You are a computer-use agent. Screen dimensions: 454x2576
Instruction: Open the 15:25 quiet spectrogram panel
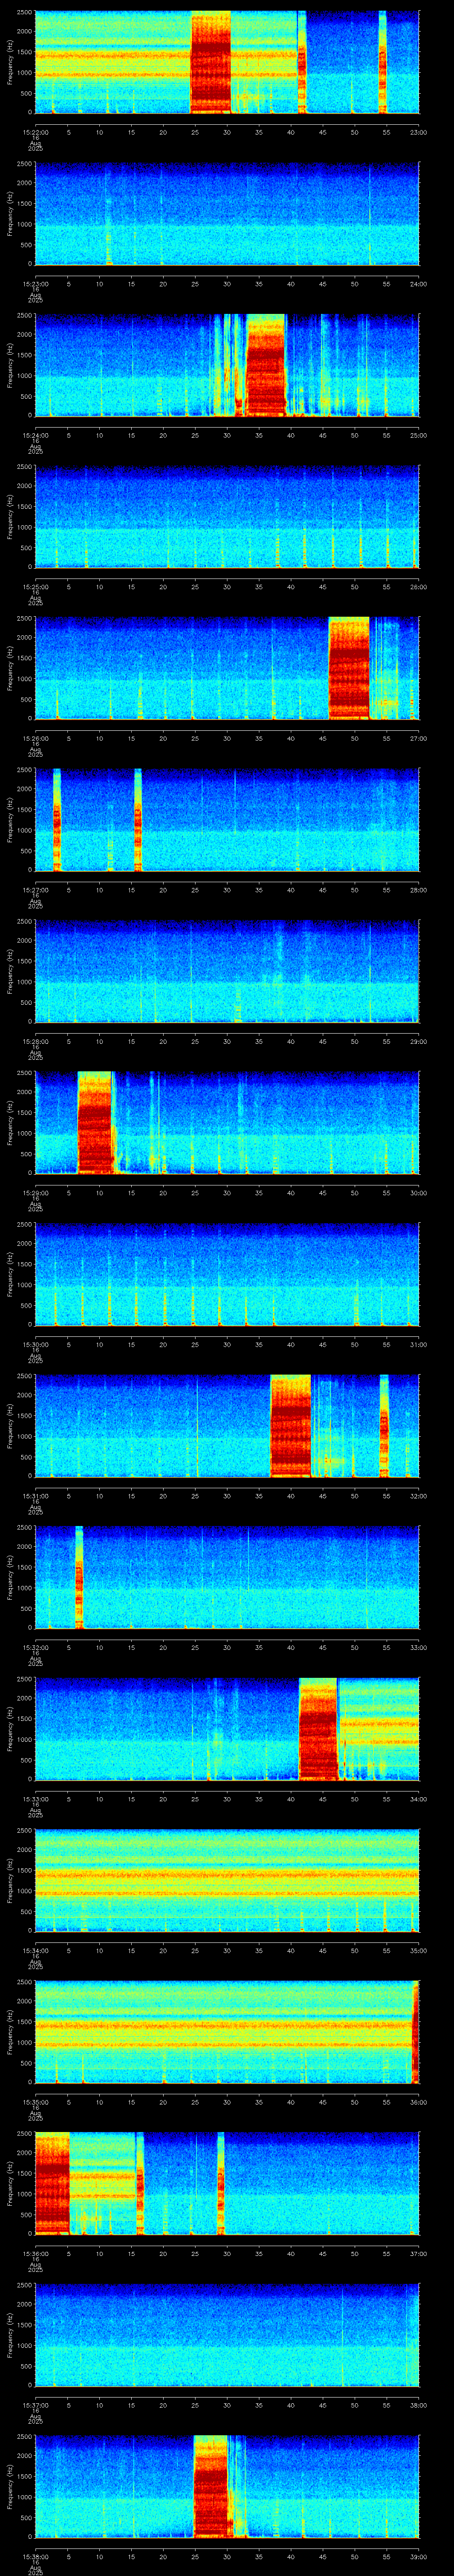[227, 517]
